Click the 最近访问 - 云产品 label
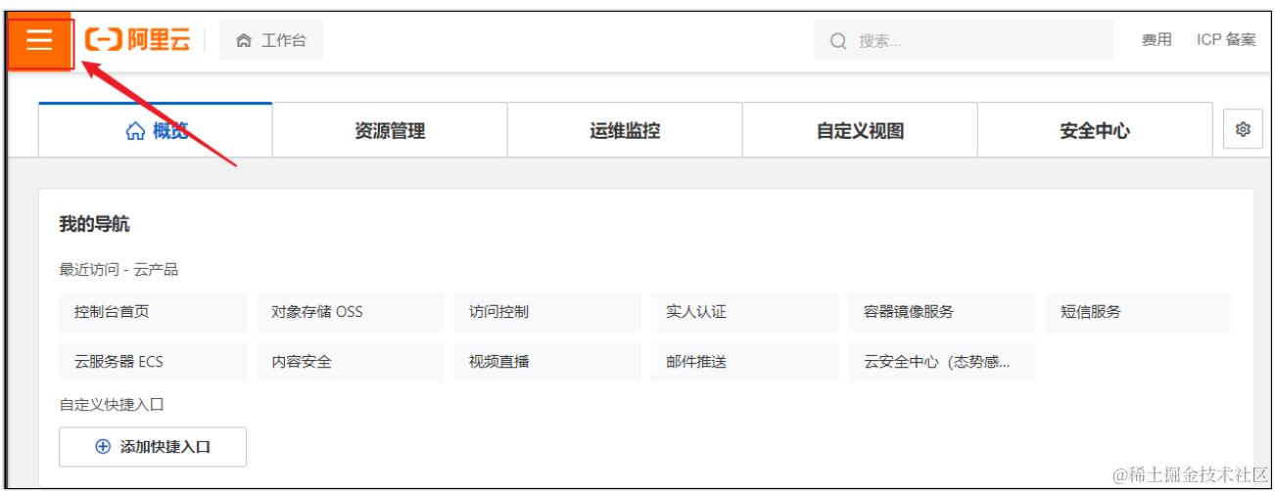 [x=118, y=270]
